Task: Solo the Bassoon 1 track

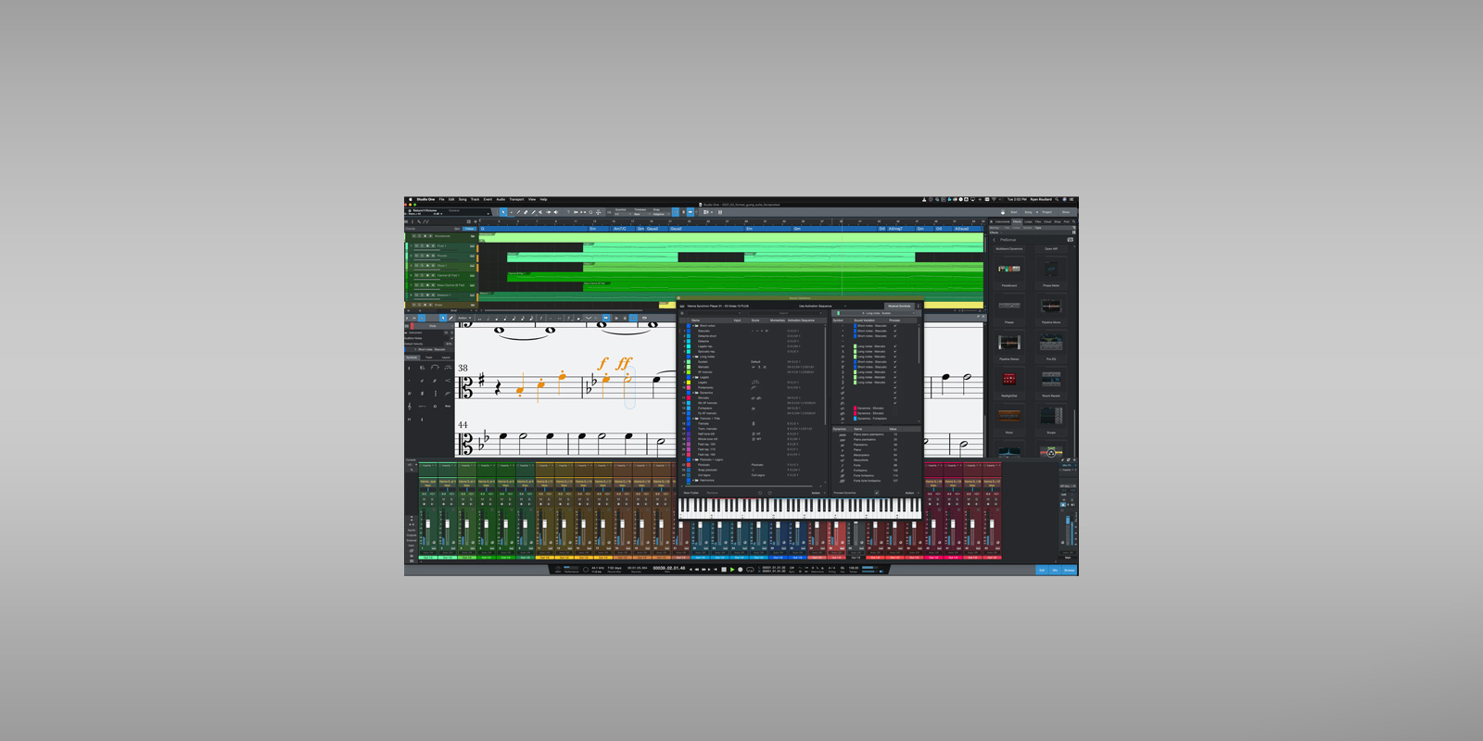Action: pyautogui.click(x=422, y=295)
